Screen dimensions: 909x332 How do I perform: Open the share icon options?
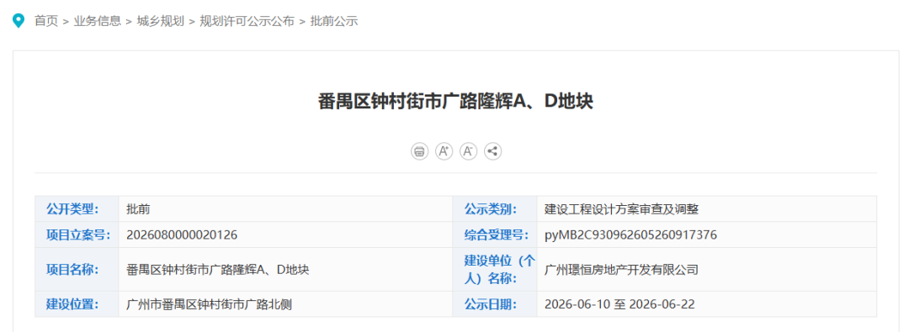(492, 152)
